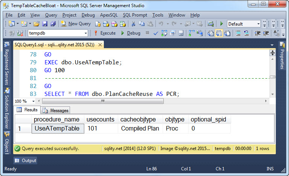Screen dimensions: 289x176
Task: Click the Cut scissors icon
Action: tap(133, 24)
